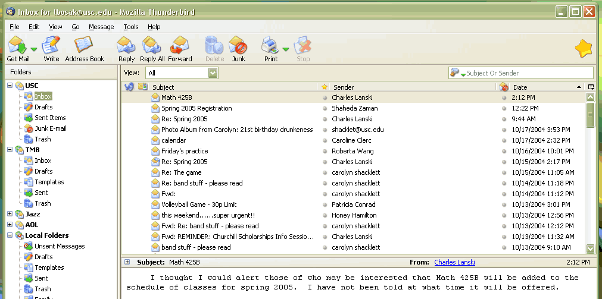
Task: Open the Help menu
Action: [154, 27]
